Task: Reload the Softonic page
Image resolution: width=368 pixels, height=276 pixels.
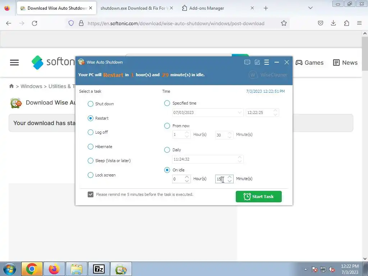Action: point(34,23)
